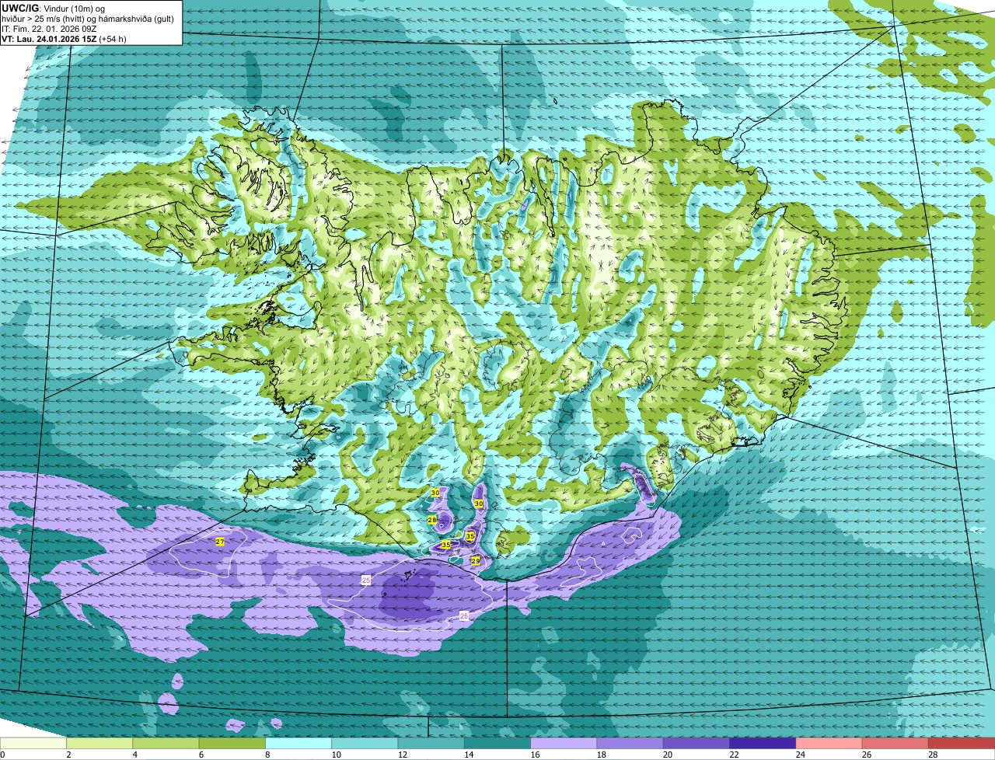Click the legend scale number 16
This screenshot has height=760, width=995.
click(x=535, y=755)
